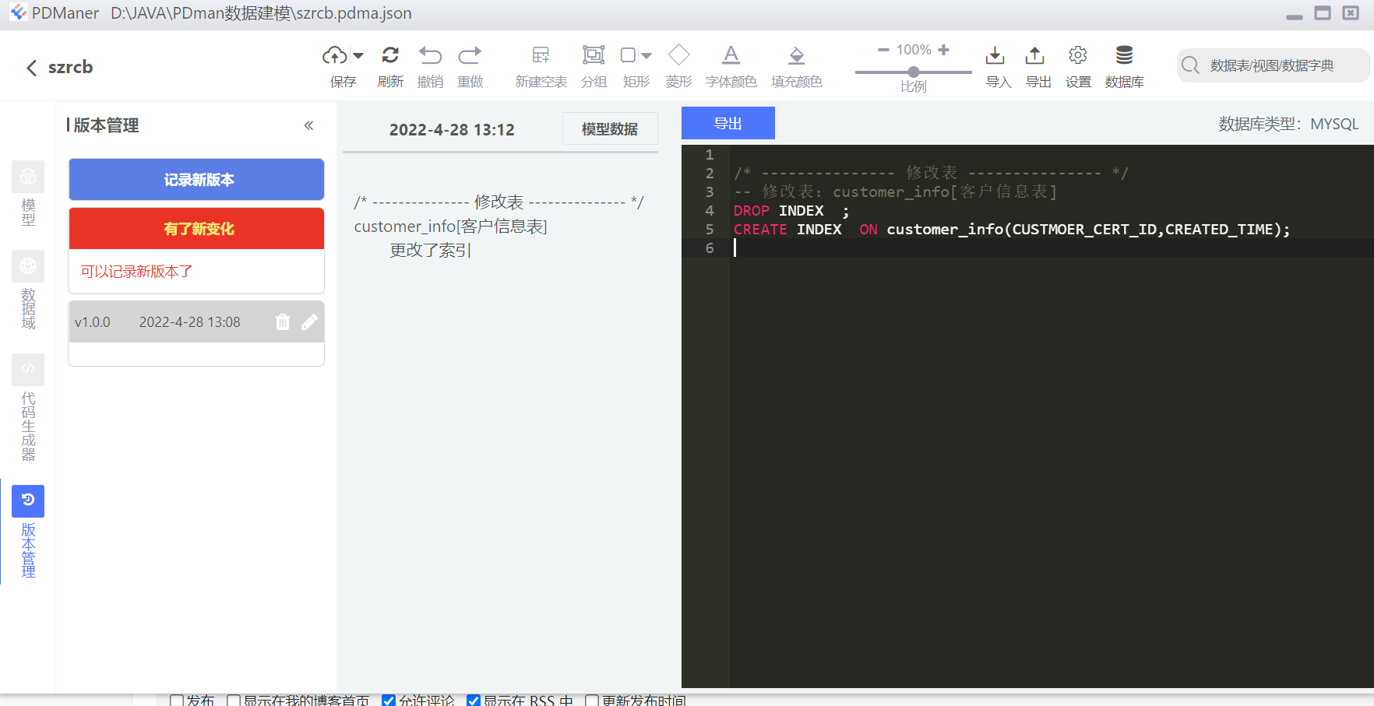Add a group with 分组

coord(594,66)
